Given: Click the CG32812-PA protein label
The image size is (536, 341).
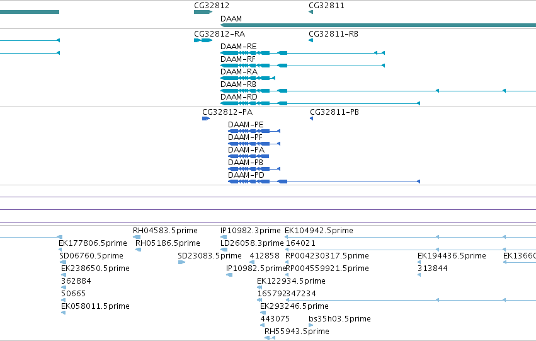Looking at the screenshot, I should point(227,112).
